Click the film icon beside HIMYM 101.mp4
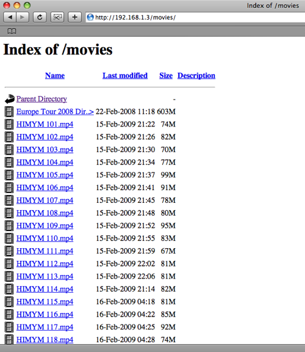 point(9,125)
